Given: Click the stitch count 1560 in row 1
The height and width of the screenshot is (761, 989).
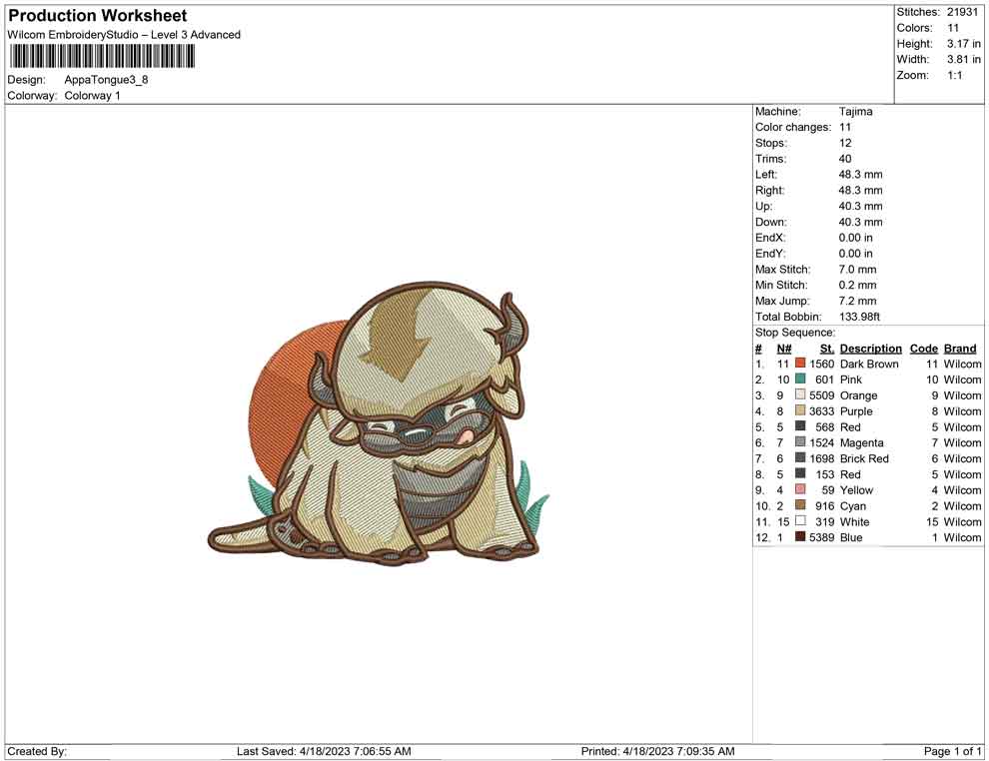Looking at the screenshot, I should coord(822,364).
